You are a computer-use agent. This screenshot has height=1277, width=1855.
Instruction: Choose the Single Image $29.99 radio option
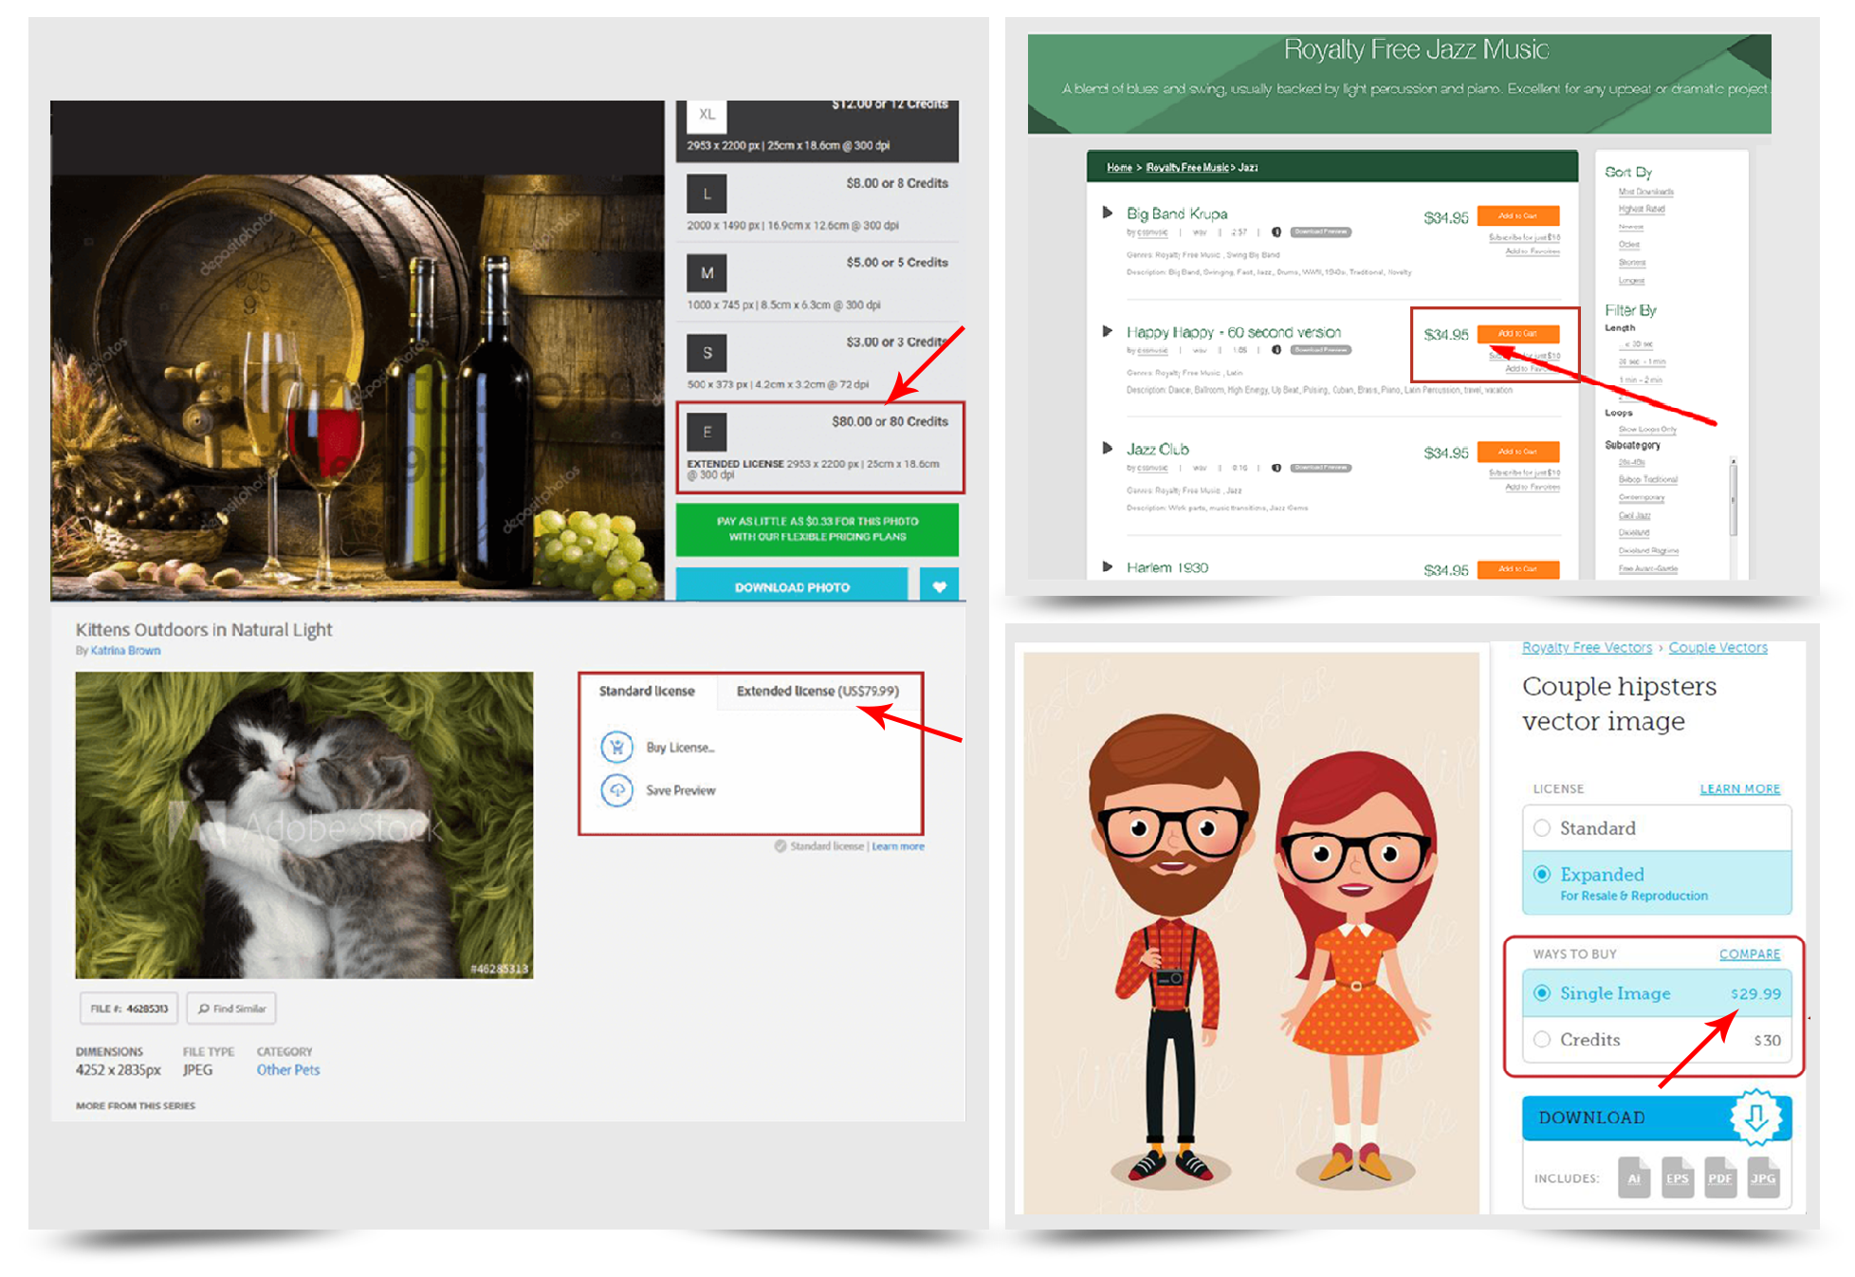click(1542, 992)
